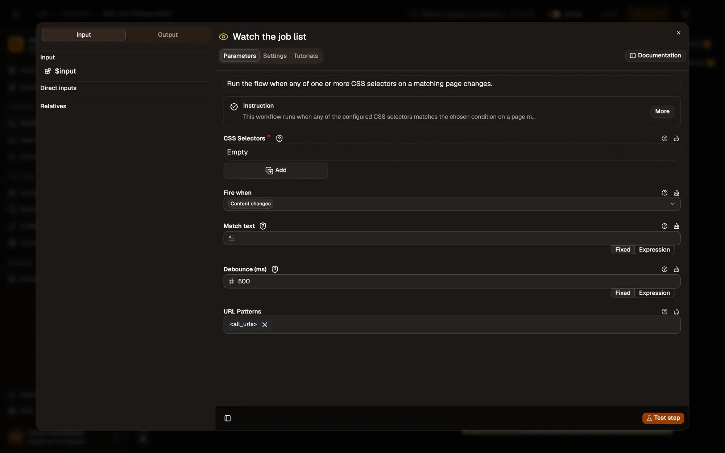Run Test step

[x=663, y=418]
